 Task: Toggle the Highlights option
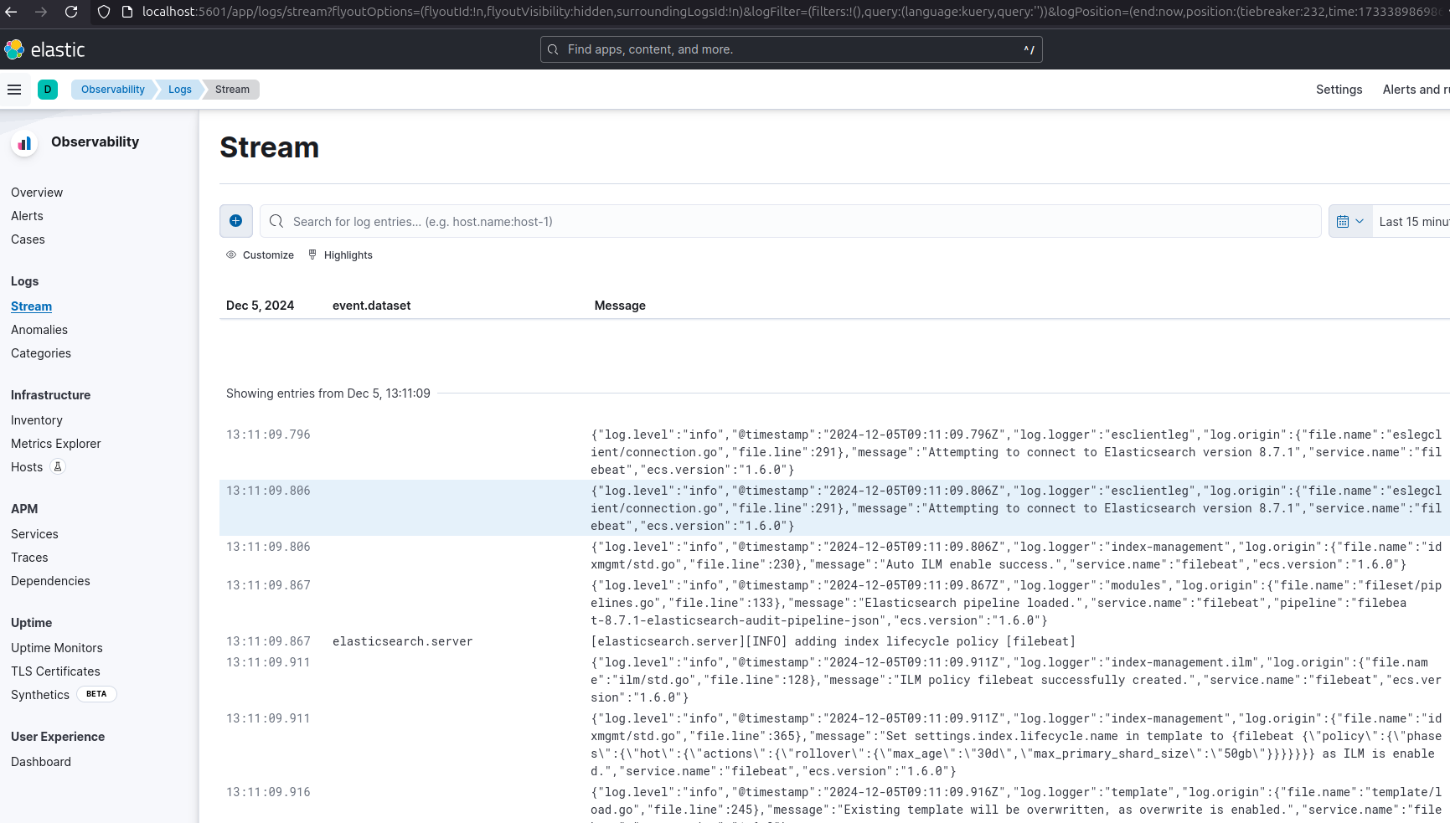tap(340, 255)
